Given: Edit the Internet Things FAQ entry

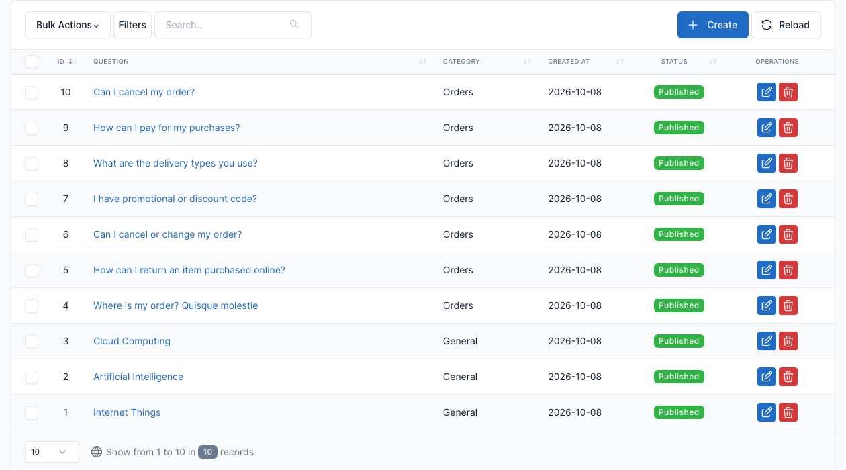Looking at the screenshot, I should click(767, 412).
